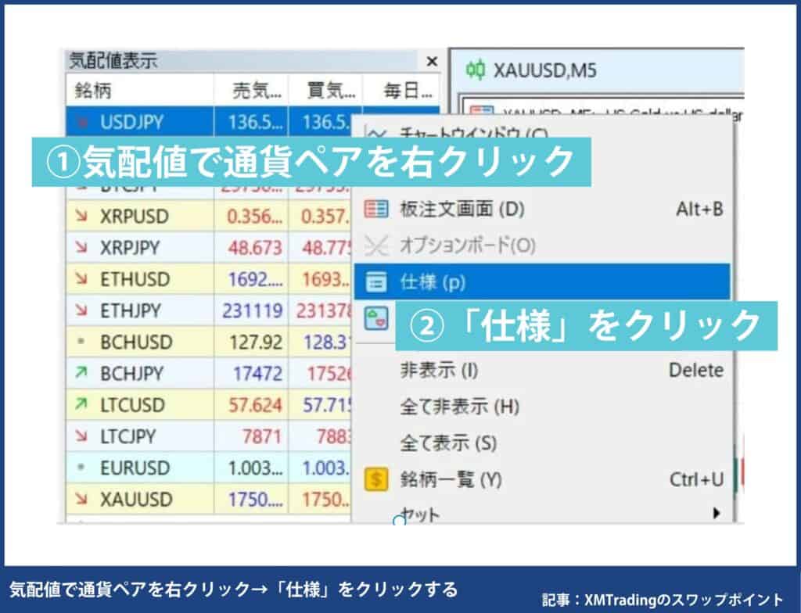Select オプションボード(O) menu entry
801x613 pixels.
(x=542, y=246)
